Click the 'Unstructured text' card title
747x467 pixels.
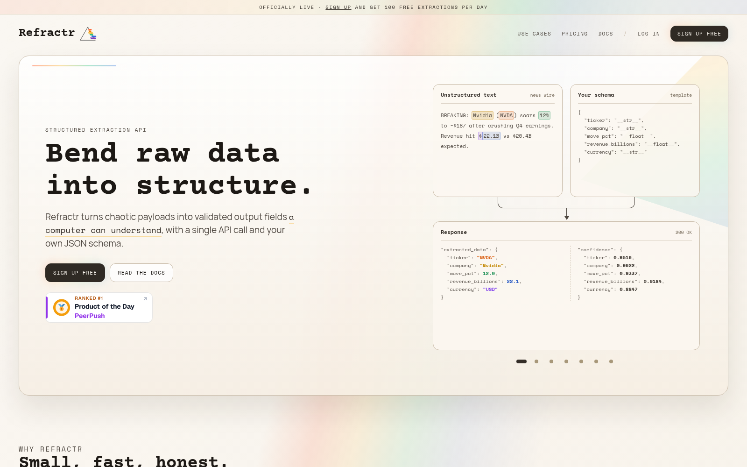[x=468, y=95]
